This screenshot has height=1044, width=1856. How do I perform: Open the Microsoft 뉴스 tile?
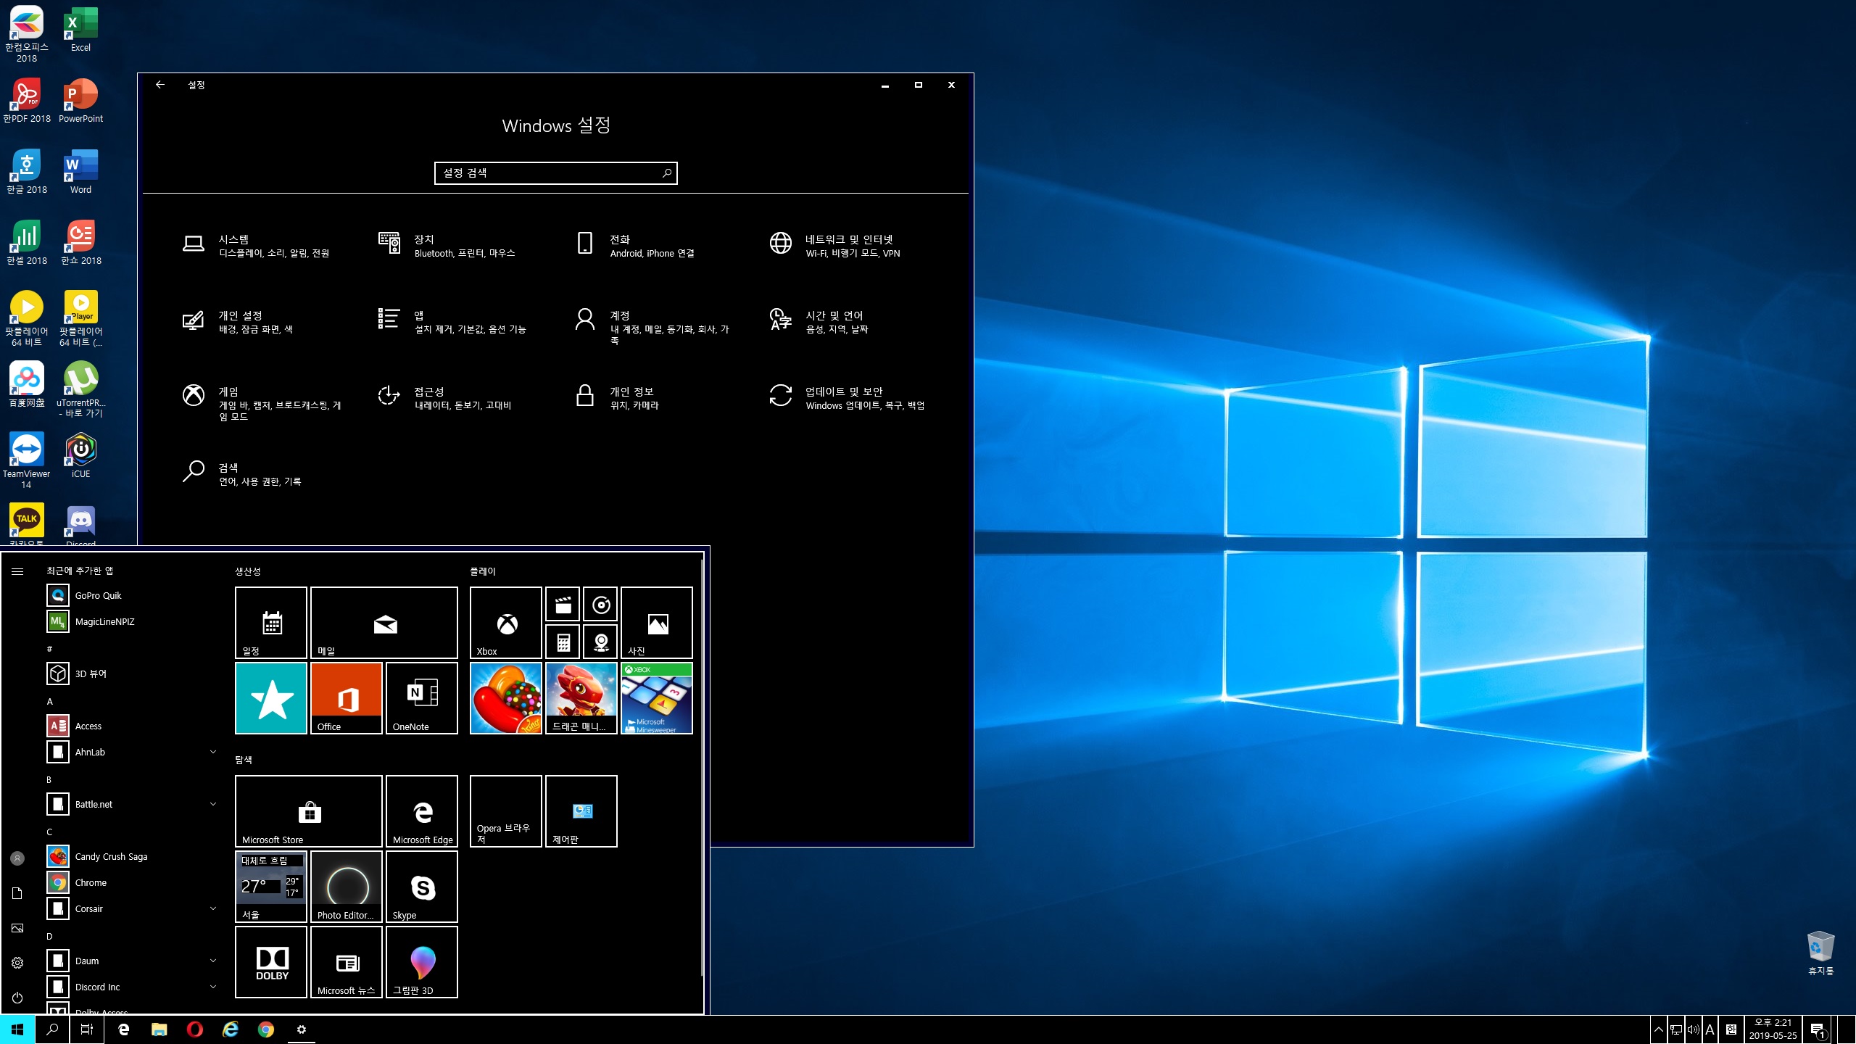point(347,962)
